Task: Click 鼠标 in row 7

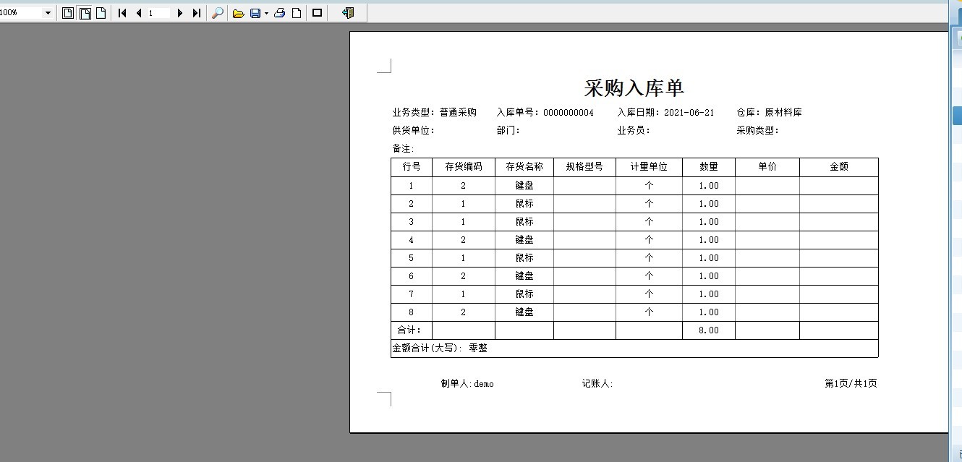Action: pos(524,294)
